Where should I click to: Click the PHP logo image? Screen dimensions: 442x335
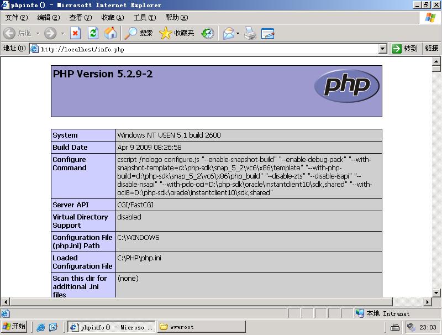coord(347,86)
